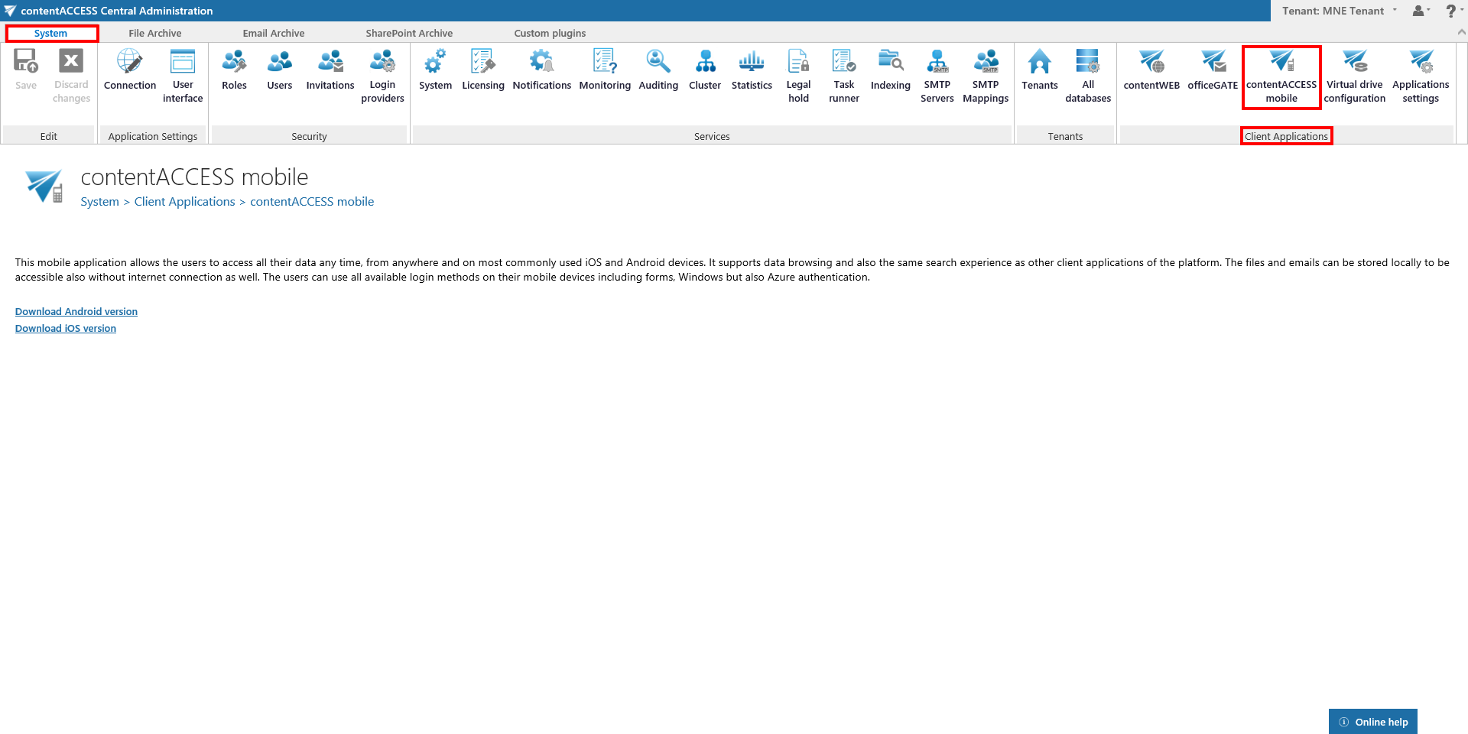Click the Services group label

click(x=712, y=136)
